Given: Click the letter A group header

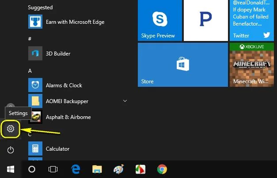Looking at the screenshot, I should click(30, 70).
